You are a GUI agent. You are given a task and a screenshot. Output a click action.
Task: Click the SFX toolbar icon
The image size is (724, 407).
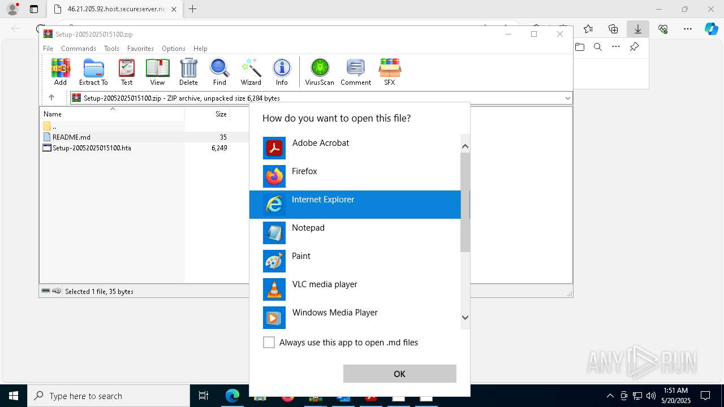(x=390, y=72)
